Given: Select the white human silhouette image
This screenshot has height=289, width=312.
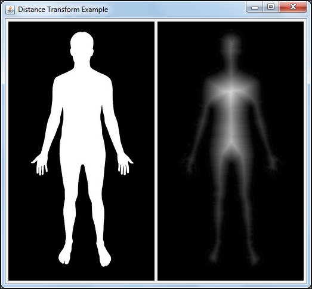Looking at the screenshot, I should tap(81, 151).
